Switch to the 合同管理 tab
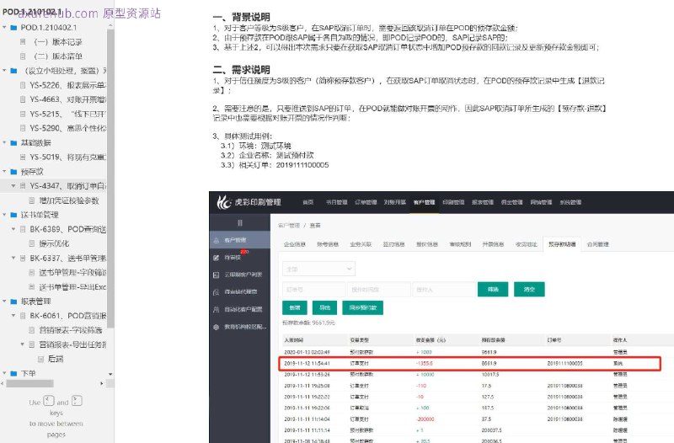 tap(598, 244)
